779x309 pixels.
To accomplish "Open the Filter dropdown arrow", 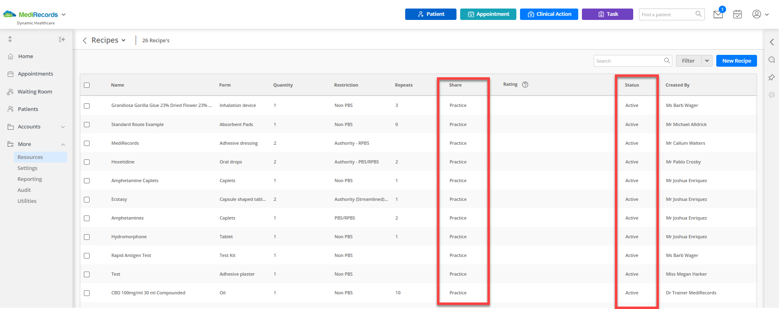I will coord(707,61).
